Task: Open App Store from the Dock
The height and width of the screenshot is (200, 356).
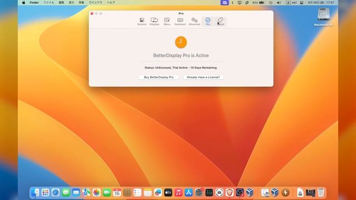Action: [x=189, y=193]
